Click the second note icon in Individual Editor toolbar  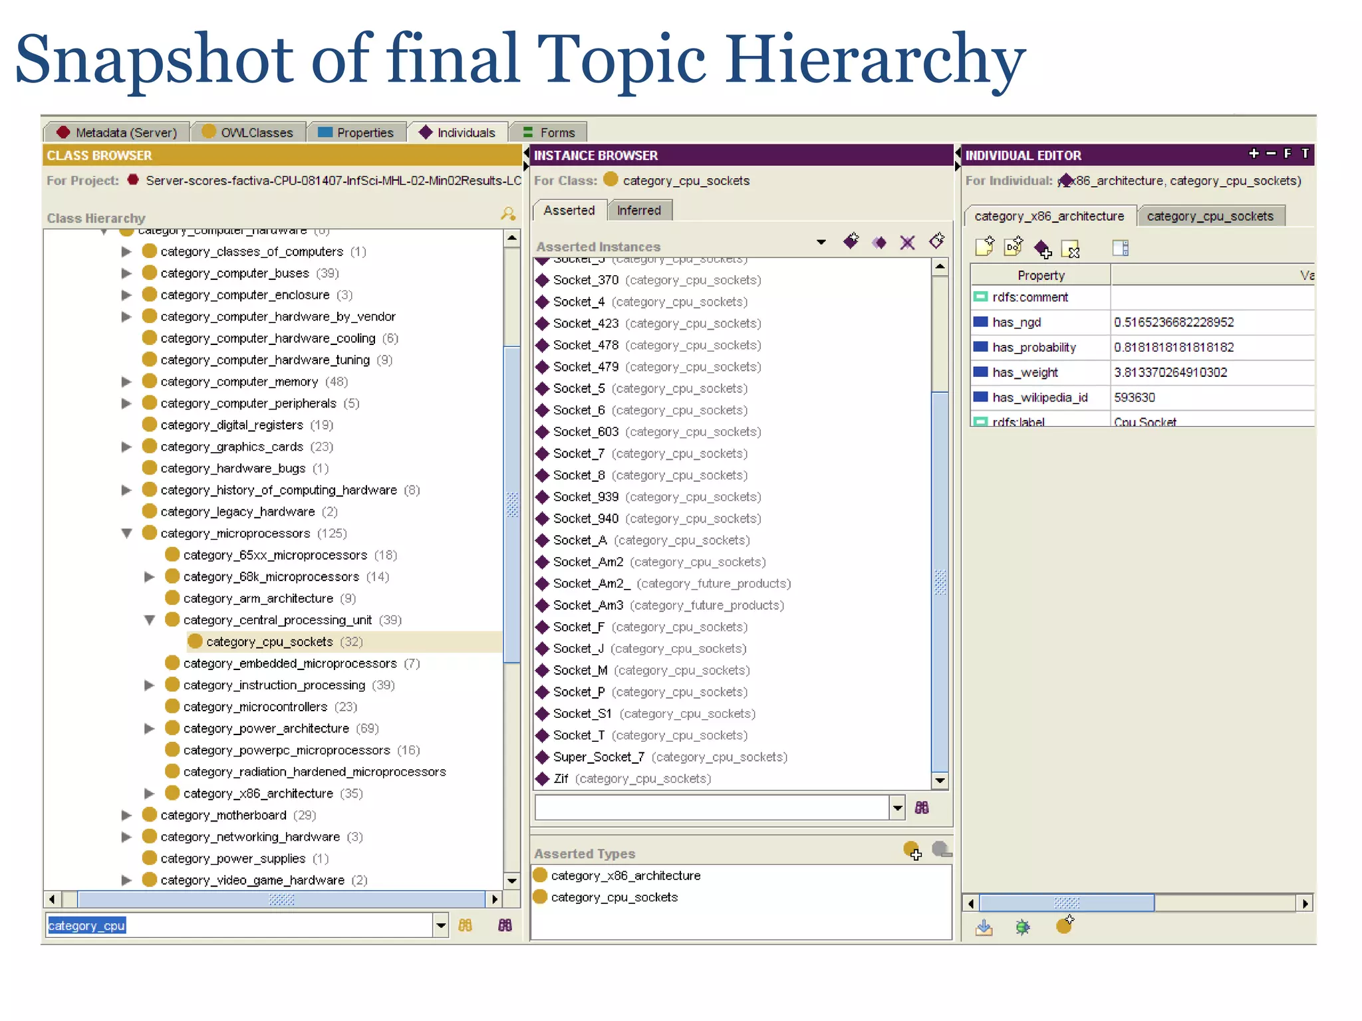coord(1014,247)
